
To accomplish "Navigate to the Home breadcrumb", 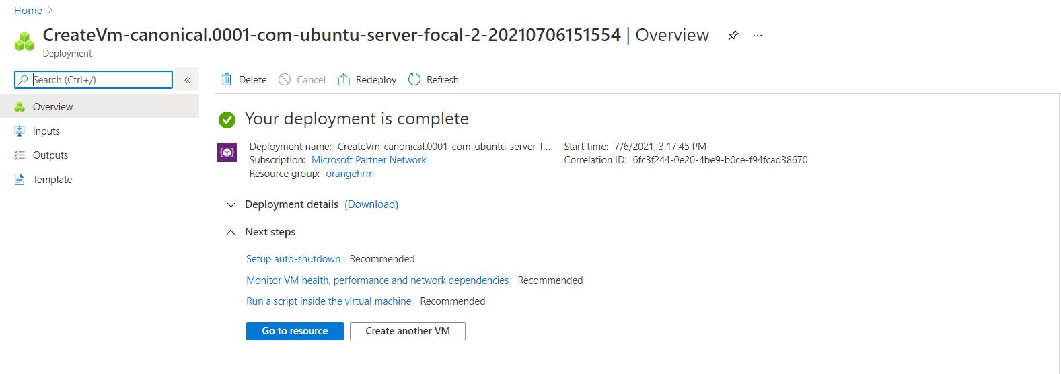I will click(28, 11).
